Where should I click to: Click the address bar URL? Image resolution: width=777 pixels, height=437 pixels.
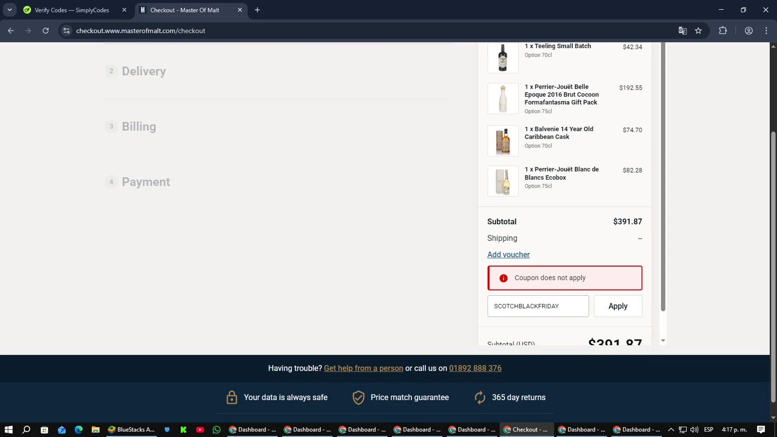tap(140, 31)
